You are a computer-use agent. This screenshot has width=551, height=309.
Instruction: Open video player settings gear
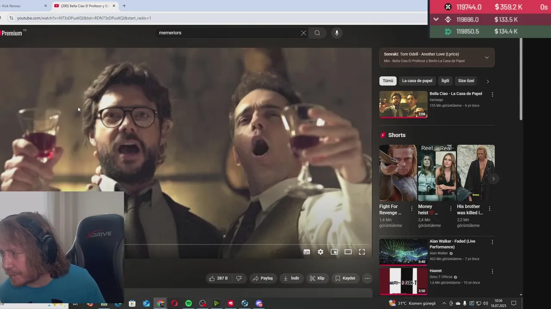320,252
